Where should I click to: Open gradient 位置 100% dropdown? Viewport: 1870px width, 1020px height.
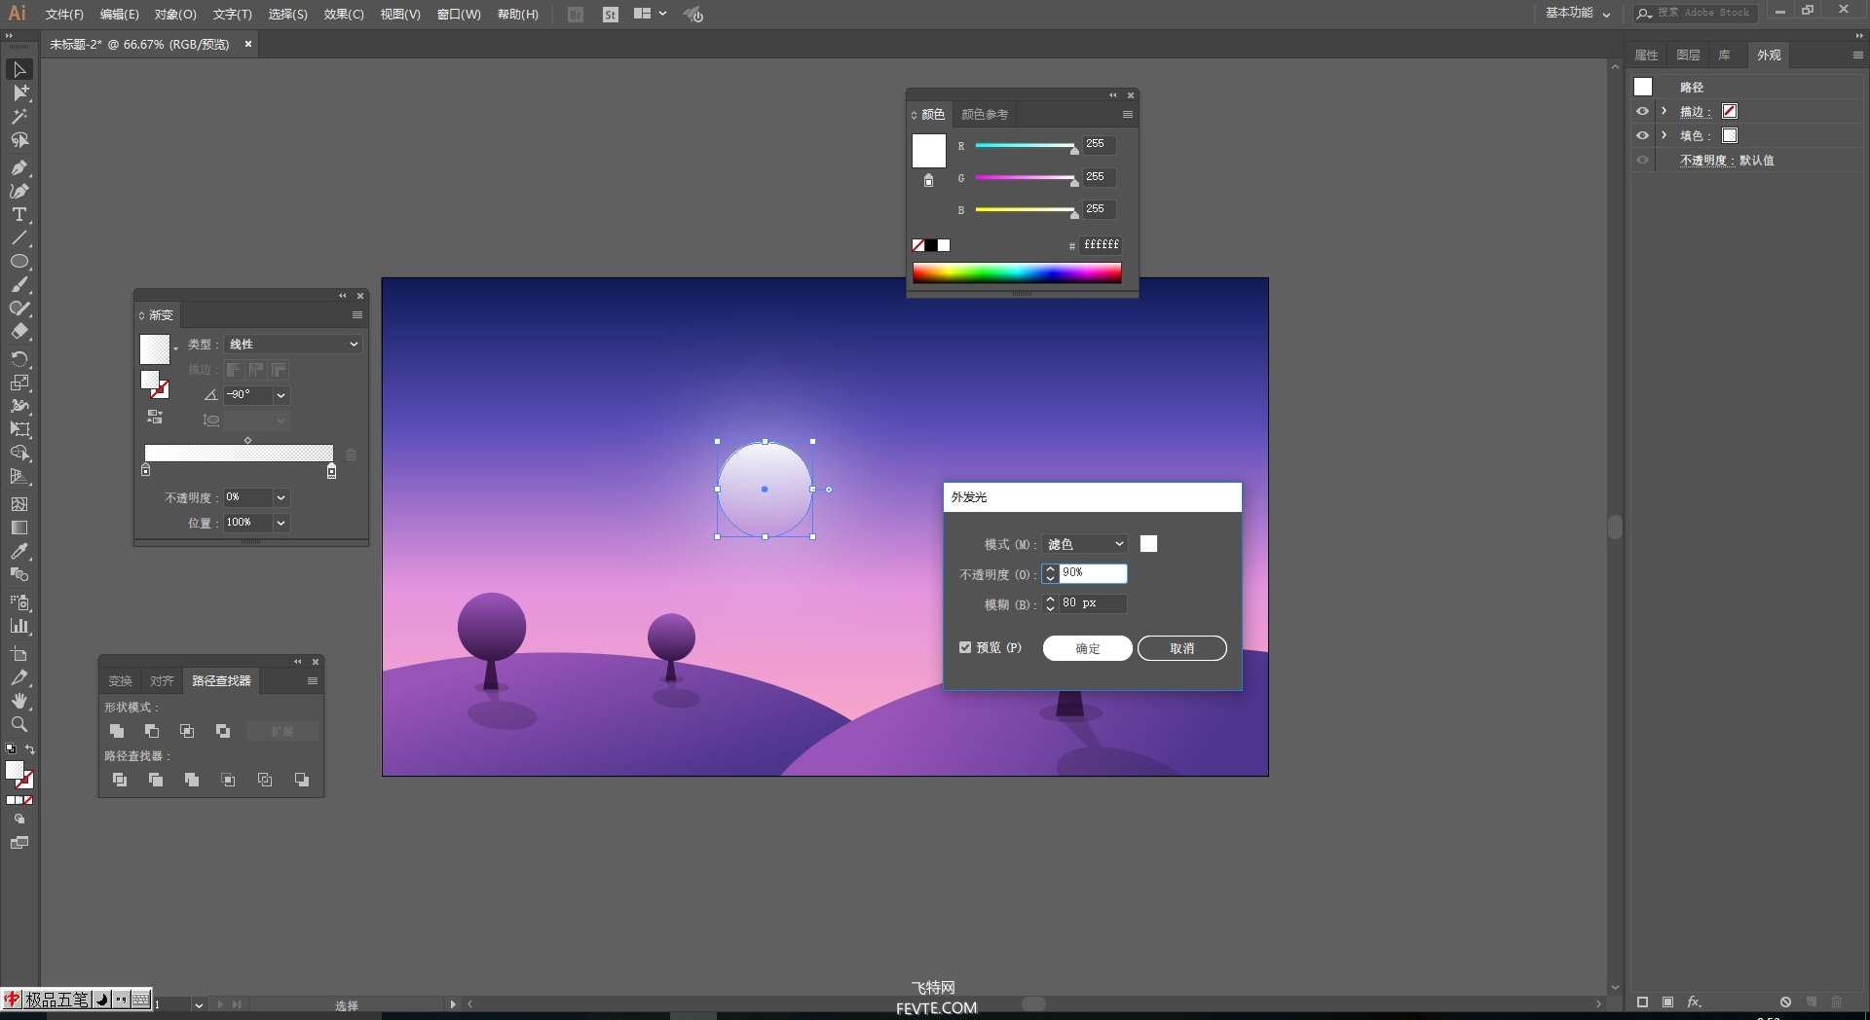[x=280, y=523]
